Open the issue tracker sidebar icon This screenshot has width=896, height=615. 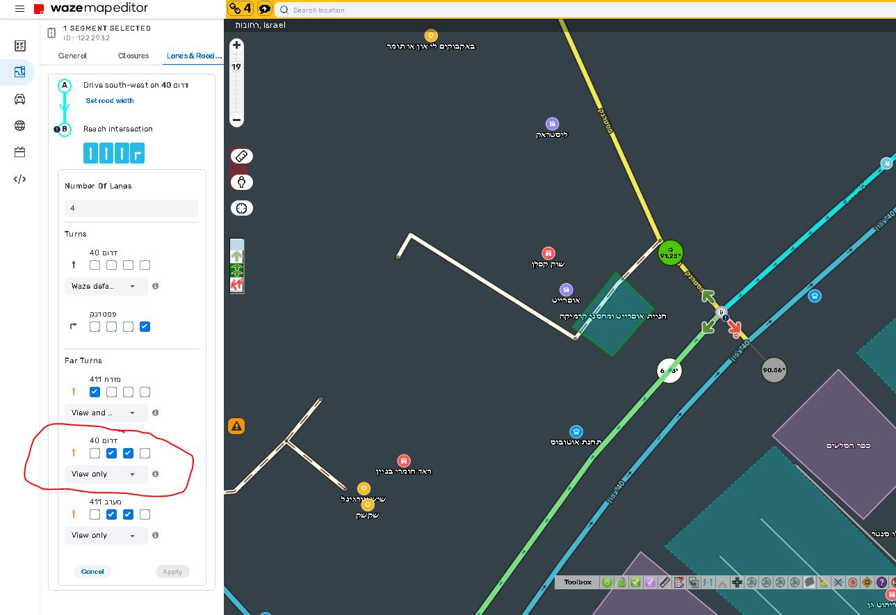pyautogui.click(x=19, y=46)
